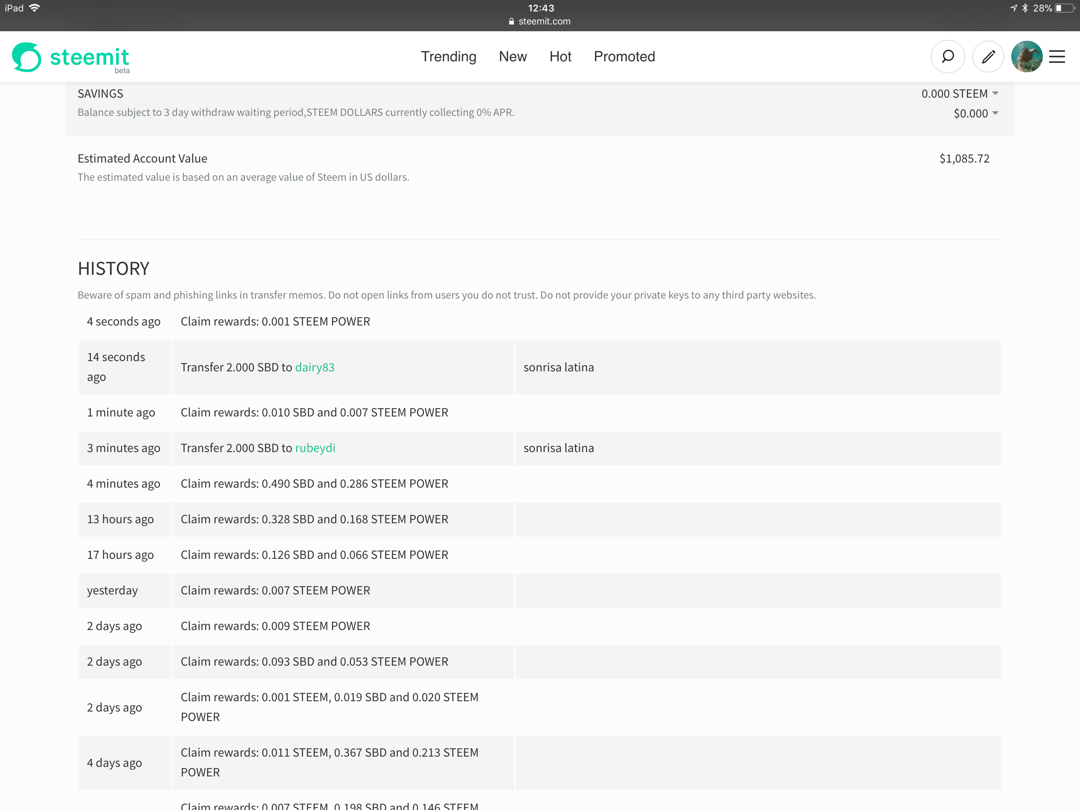Tap the Bluetooth status icon
Image resolution: width=1080 pixels, height=810 pixels.
coord(1025,8)
